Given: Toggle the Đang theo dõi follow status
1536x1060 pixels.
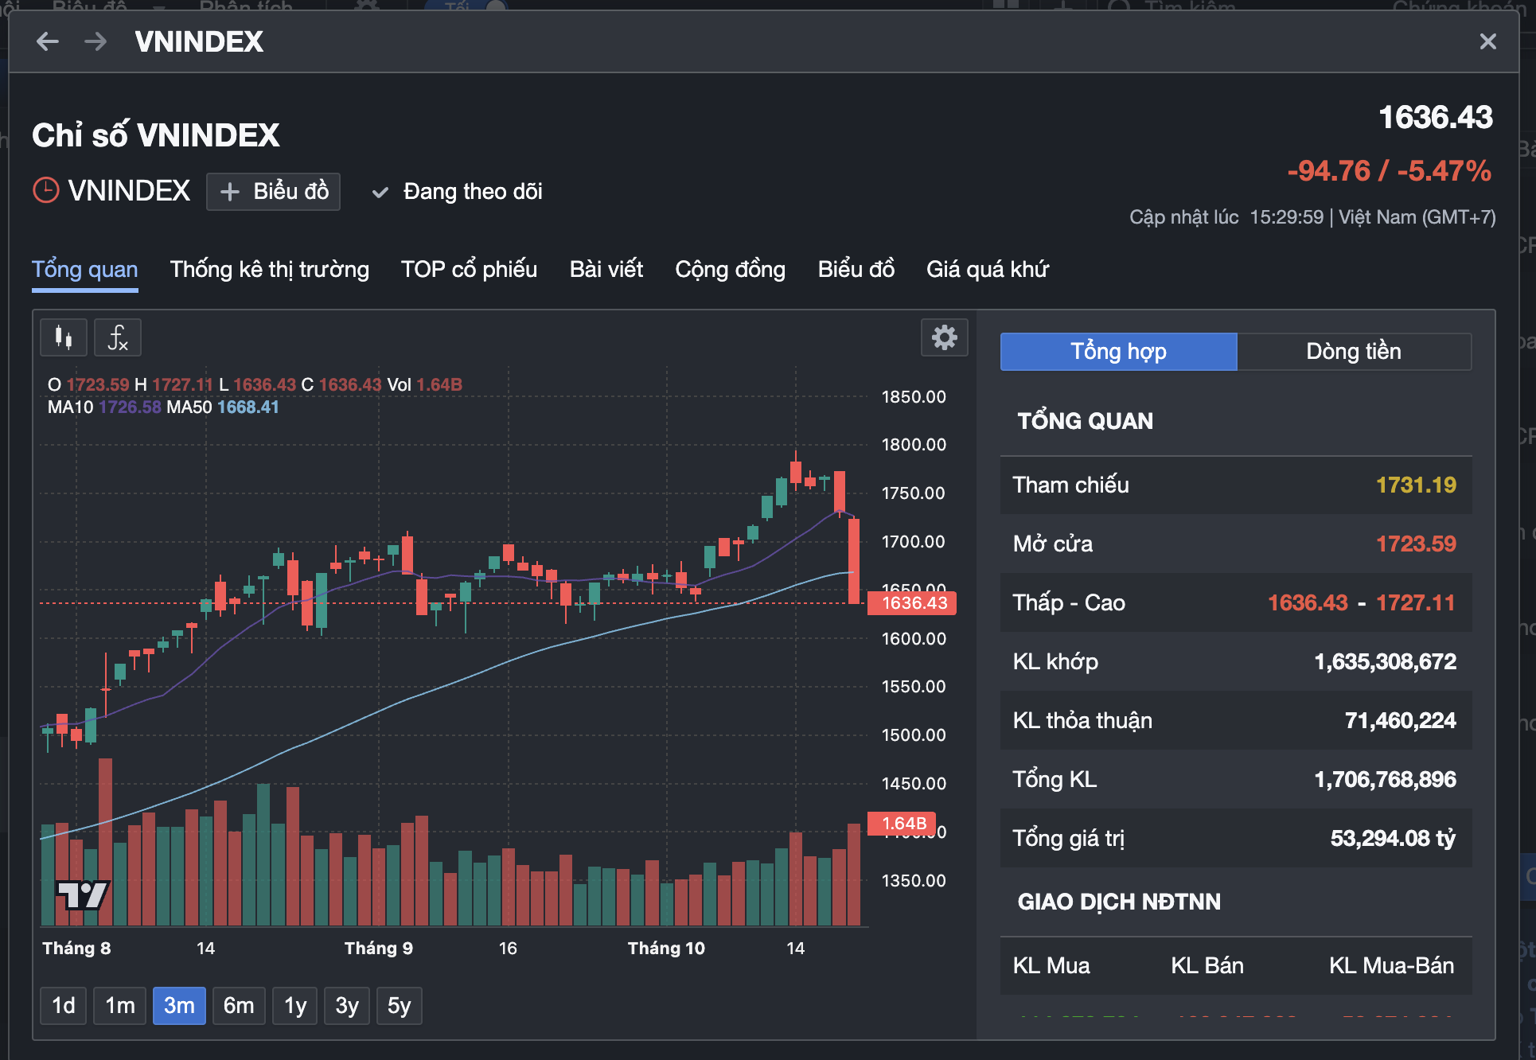Looking at the screenshot, I should (x=458, y=192).
